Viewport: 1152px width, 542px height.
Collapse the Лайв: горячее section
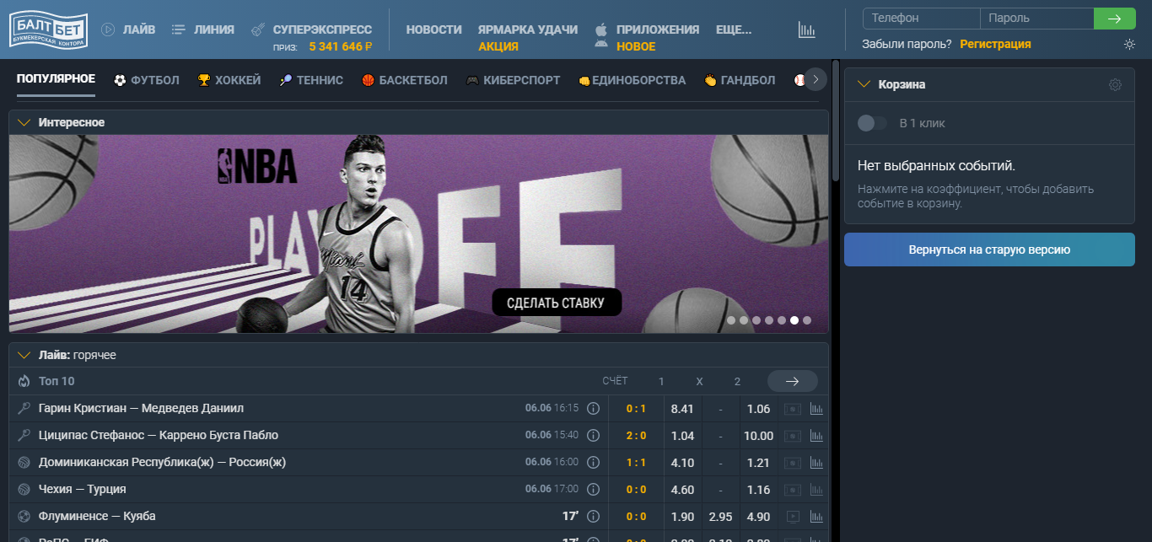[24, 355]
